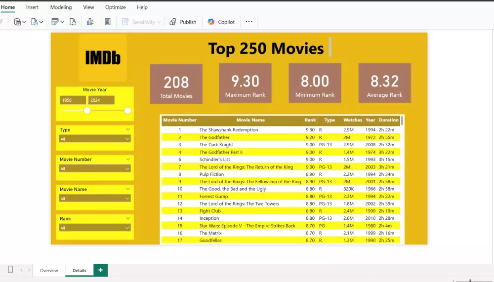Click the Refresh data icon
The image size is (494, 282).
coord(73,22)
